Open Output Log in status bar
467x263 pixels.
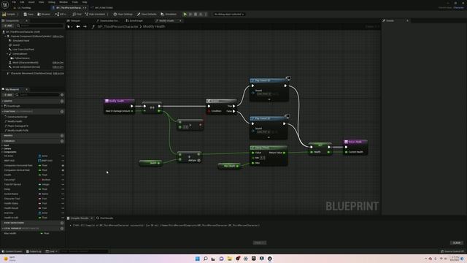34,251
